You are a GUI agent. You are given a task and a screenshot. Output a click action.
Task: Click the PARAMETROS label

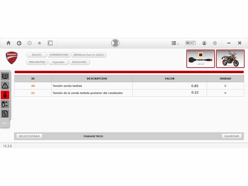(93, 136)
